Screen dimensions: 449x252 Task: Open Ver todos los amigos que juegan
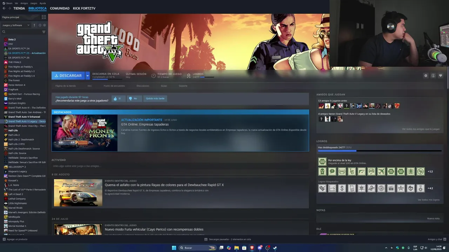click(421, 129)
